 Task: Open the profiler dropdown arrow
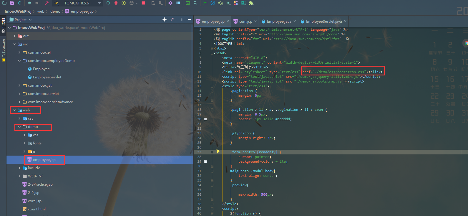point(137,3)
